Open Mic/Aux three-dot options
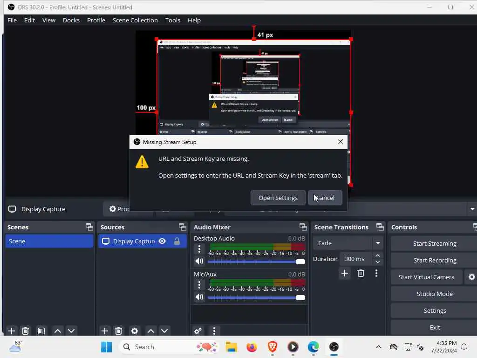 click(x=199, y=285)
